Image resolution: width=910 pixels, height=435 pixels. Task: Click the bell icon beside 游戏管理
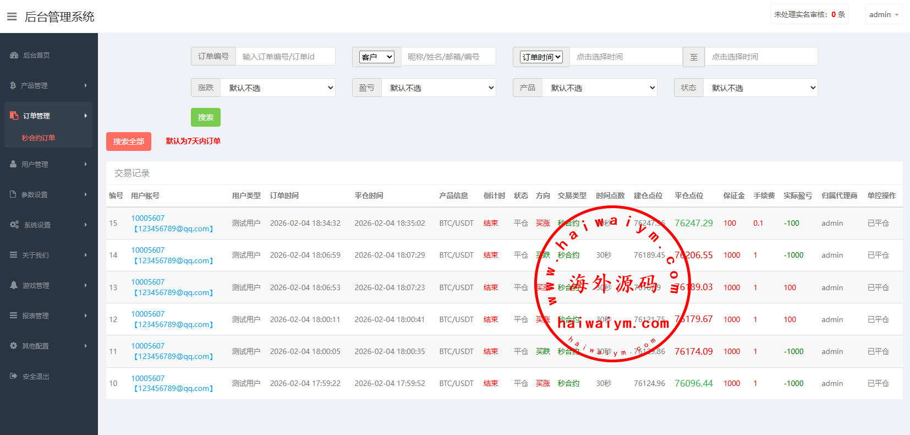pyautogui.click(x=14, y=285)
